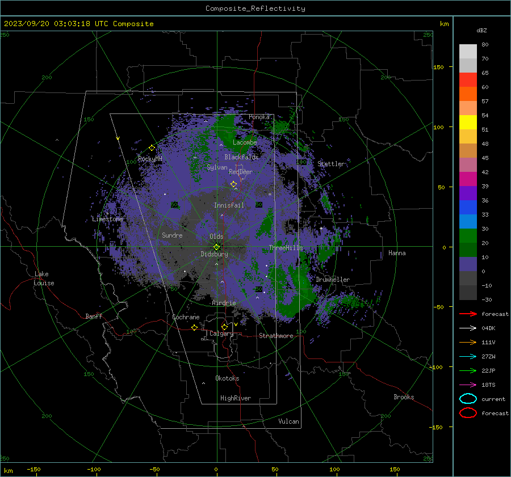This screenshot has height=477, width=511.
Task: Choose the green 22JP arrow in the legend
Action: (468, 370)
